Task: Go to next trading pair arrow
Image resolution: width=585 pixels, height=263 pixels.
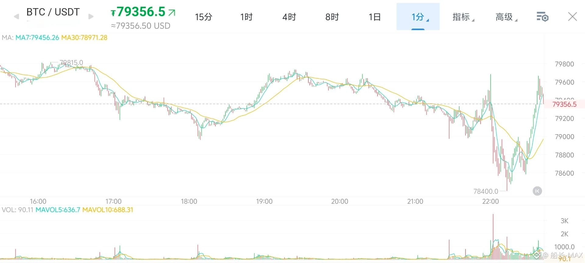Action: pyautogui.click(x=91, y=16)
